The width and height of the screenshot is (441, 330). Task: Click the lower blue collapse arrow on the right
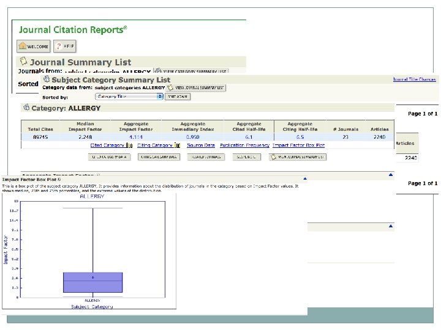click(x=391, y=226)
